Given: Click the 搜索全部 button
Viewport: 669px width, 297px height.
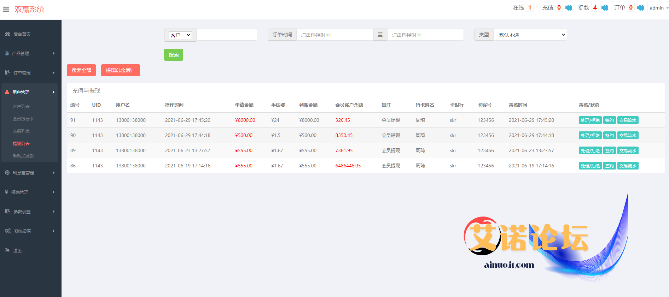Looking at the screenshot, I should coord(81,70).
